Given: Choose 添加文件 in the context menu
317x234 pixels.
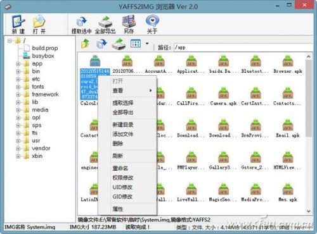Looking at the screenshot, I should (x=127, y=134).
